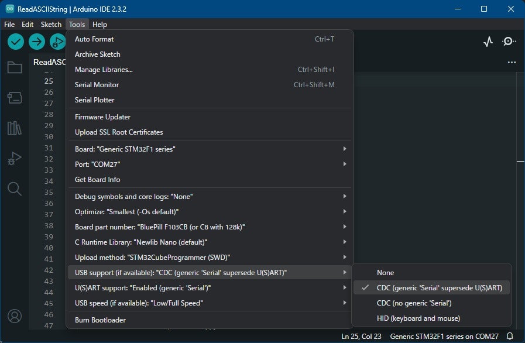This screenshot has height=343, width=525.
Task: Expand Board part number BluePill submenu
Action: pyautogui.click(x=210, y=227)
